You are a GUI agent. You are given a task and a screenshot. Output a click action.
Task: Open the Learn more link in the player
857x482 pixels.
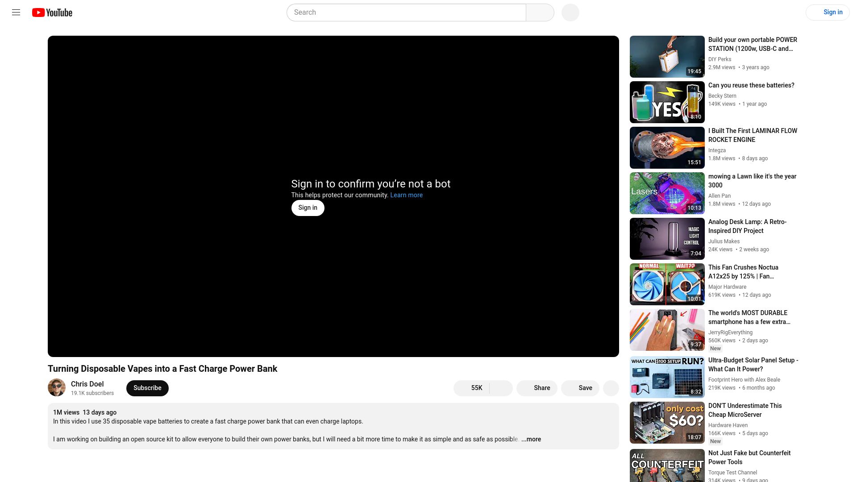coord(406,195)
